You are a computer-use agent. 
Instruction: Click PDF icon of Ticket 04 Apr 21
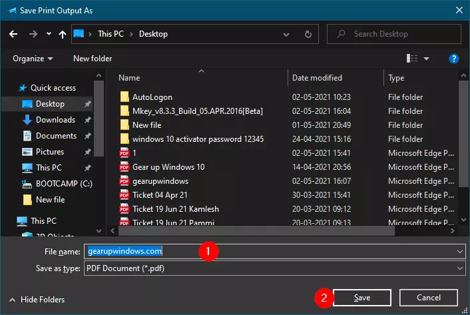pos(124,195)
